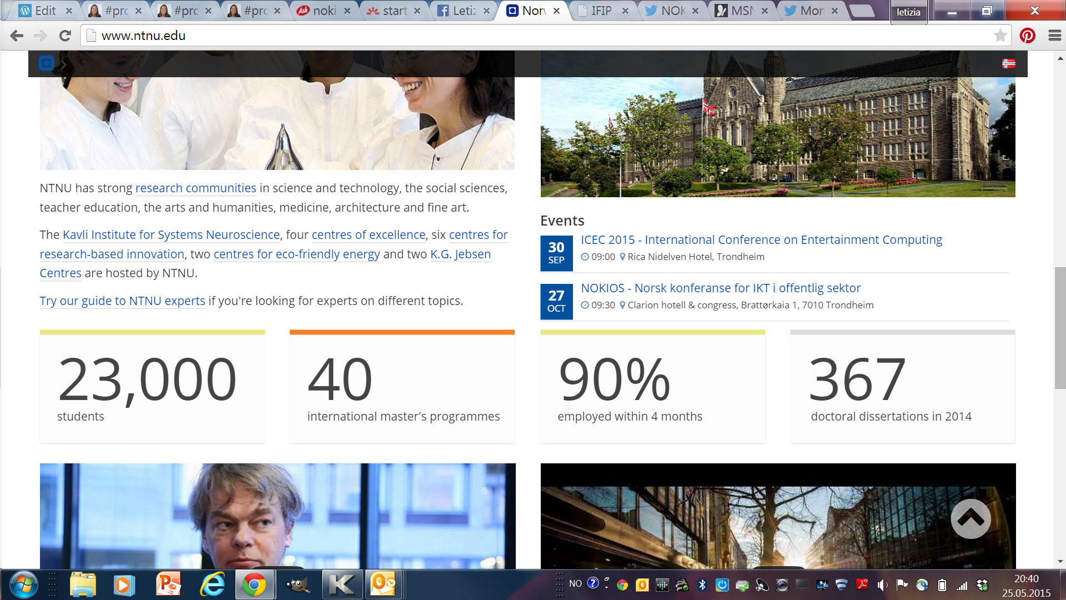Bookmark the page with the star icon
This screenshot has height=600, width=1066.
click(1000, 36)
